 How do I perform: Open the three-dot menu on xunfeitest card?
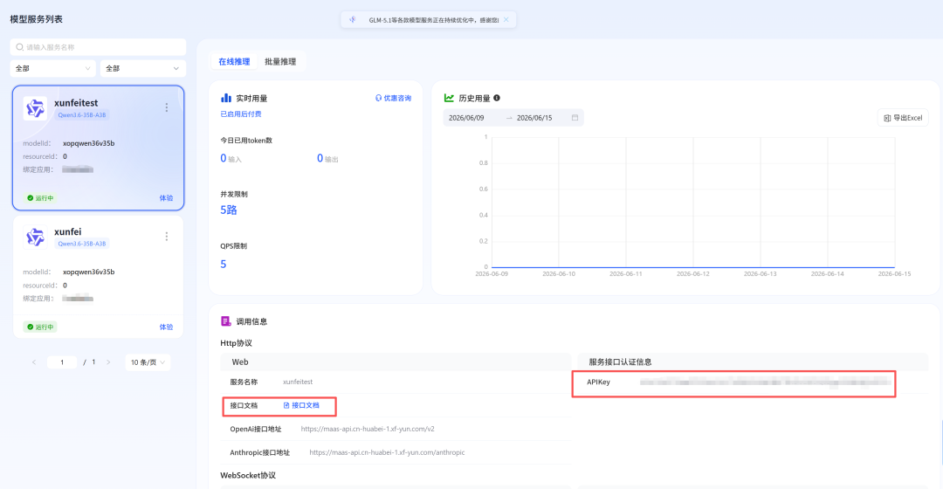click(x=167, y=107)
